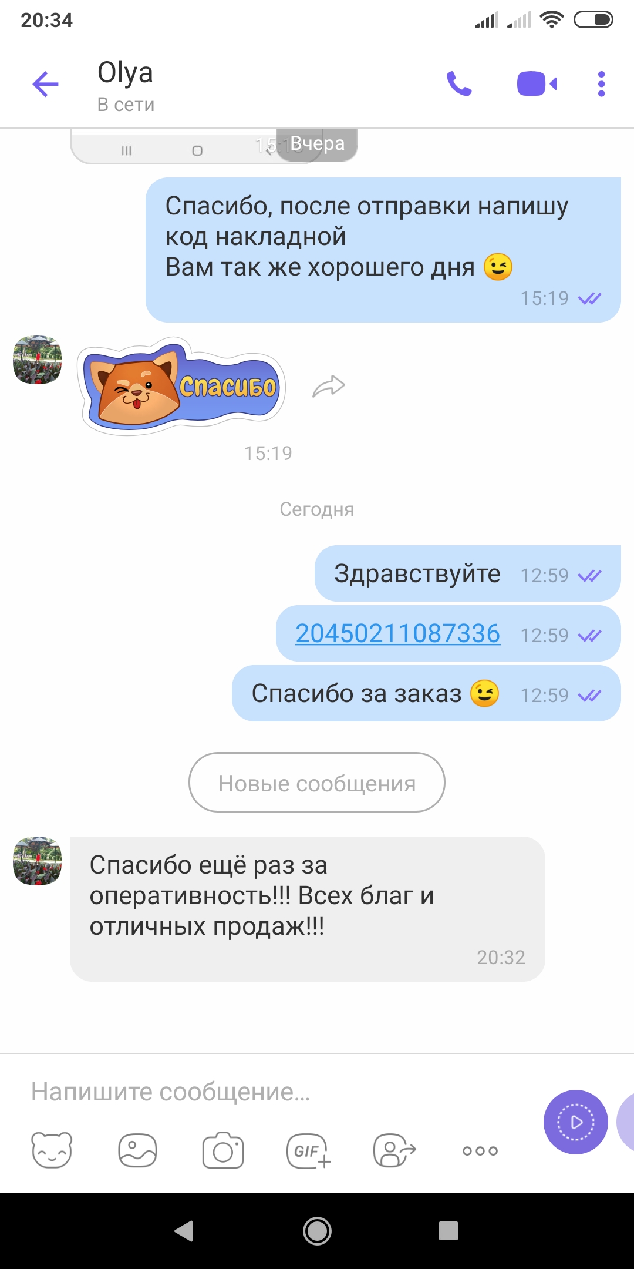Open the three-dot chat options menu
Viewport: 634px width, 1269px height.
[x=601, y=84]
